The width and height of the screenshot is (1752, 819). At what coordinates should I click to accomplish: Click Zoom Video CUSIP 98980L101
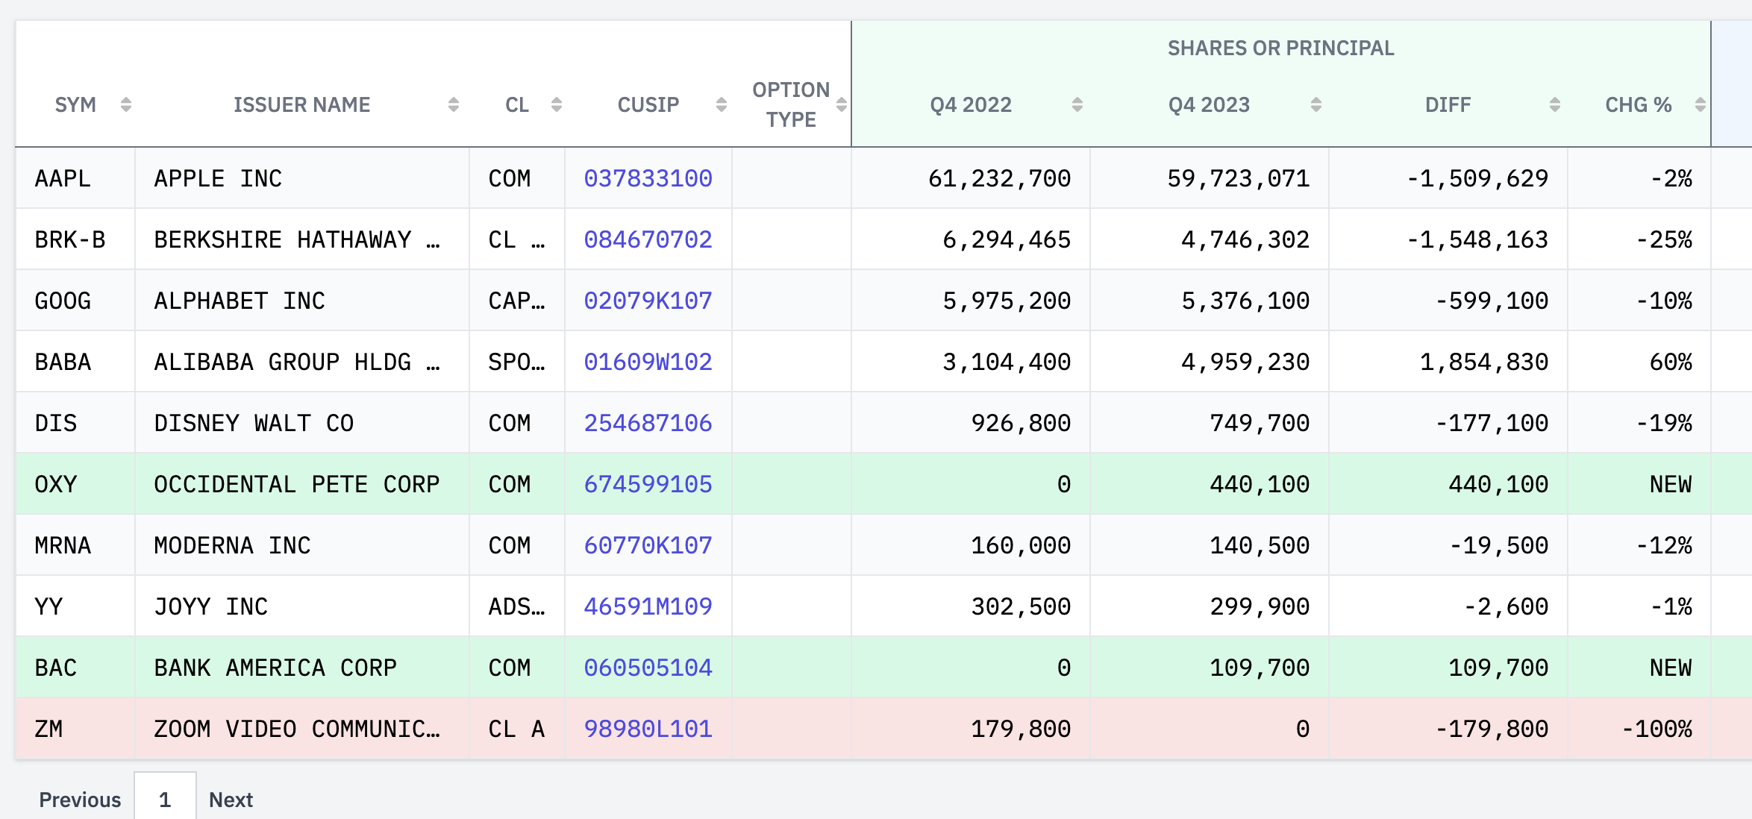pyautogui.click(x=648, y=729)
